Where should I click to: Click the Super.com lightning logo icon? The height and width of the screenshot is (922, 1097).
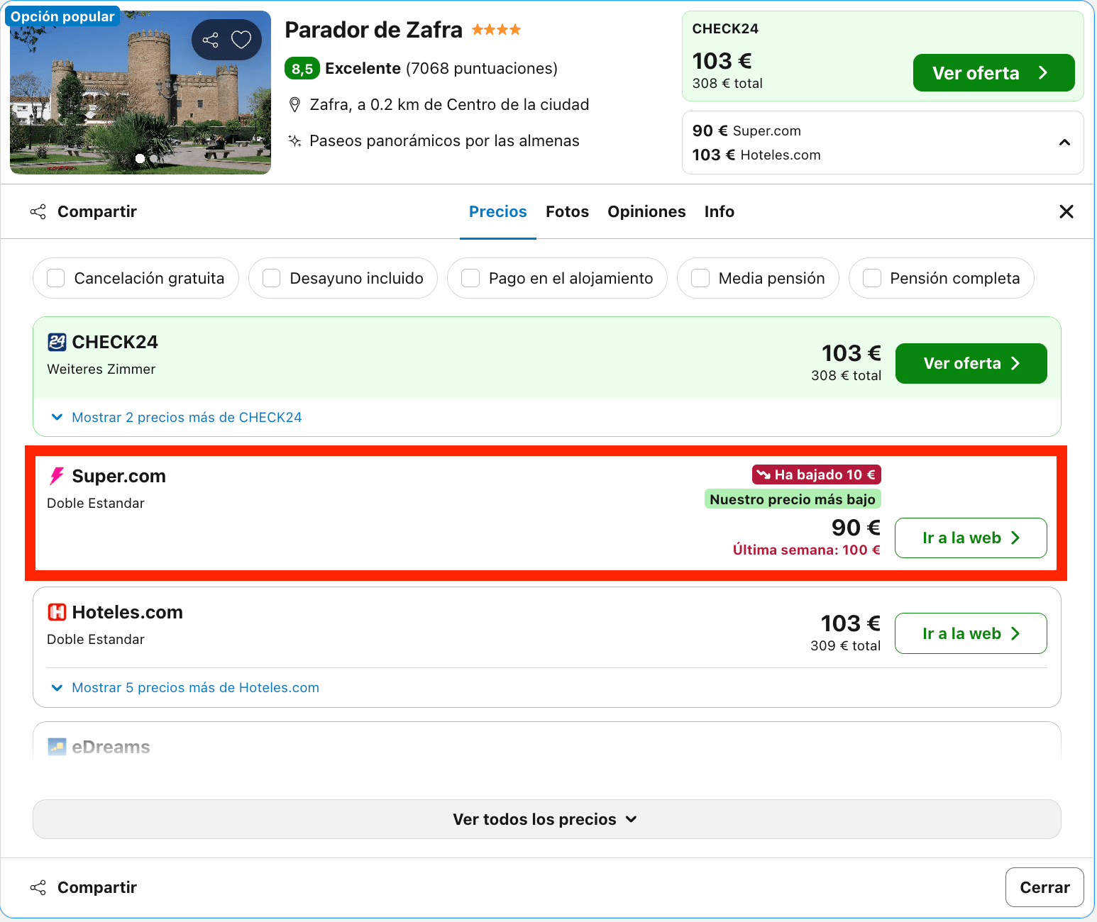(x=57, y=476)
